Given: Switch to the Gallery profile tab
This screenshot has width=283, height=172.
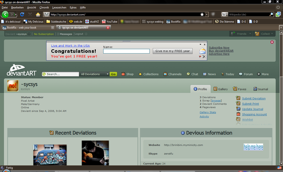Looking at the screenshot, I should [x=221, y=89].
